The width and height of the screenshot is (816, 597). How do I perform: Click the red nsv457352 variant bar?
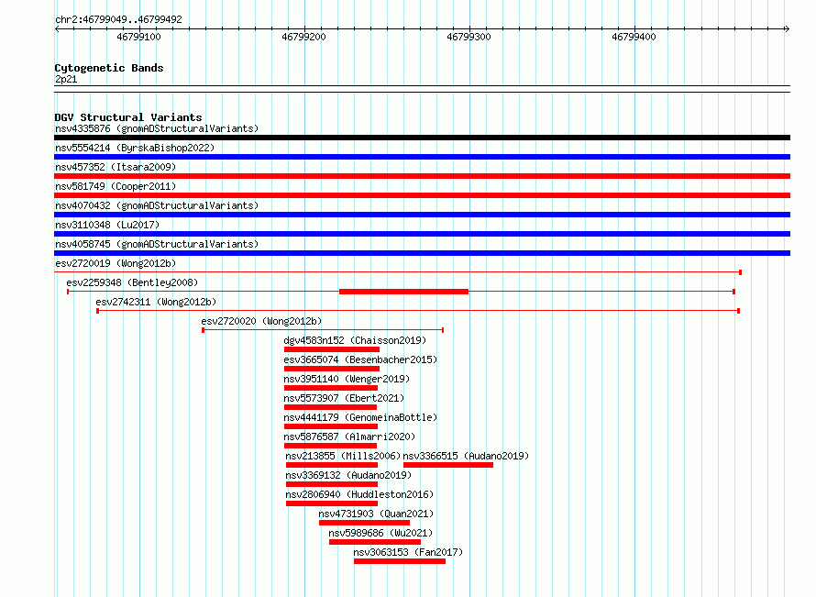pos(422,176)
